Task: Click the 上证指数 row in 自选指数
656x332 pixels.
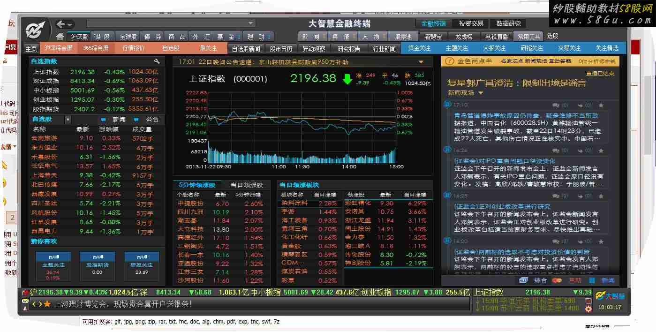Action: click(96, 72)
